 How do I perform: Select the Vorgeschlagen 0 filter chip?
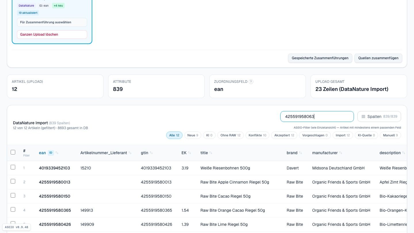(315, 135)
